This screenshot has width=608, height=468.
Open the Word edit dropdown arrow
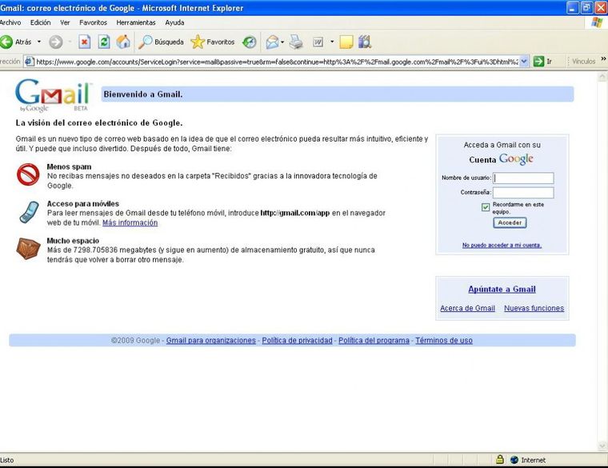(332, 42)
